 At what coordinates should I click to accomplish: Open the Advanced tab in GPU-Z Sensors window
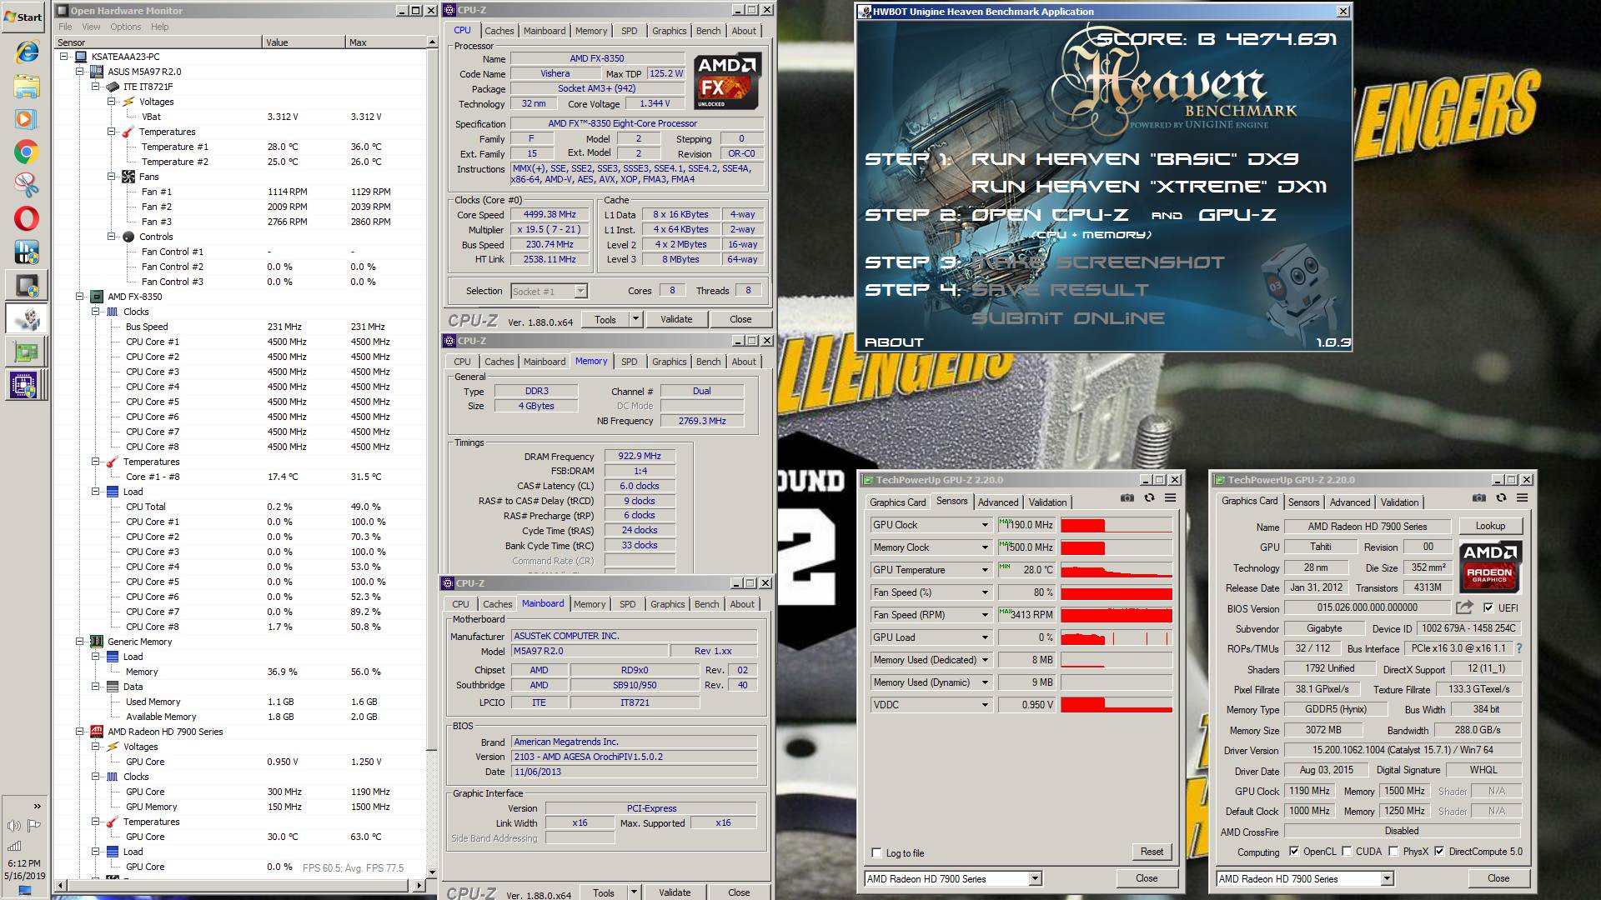click(998, 502)
